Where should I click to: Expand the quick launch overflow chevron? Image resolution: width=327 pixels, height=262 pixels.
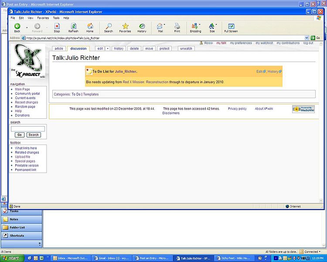coord(48,257)
